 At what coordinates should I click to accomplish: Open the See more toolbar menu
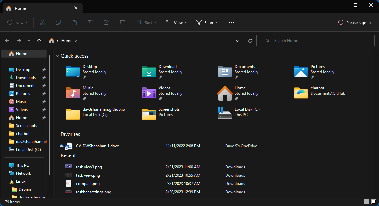coord(231,22)
